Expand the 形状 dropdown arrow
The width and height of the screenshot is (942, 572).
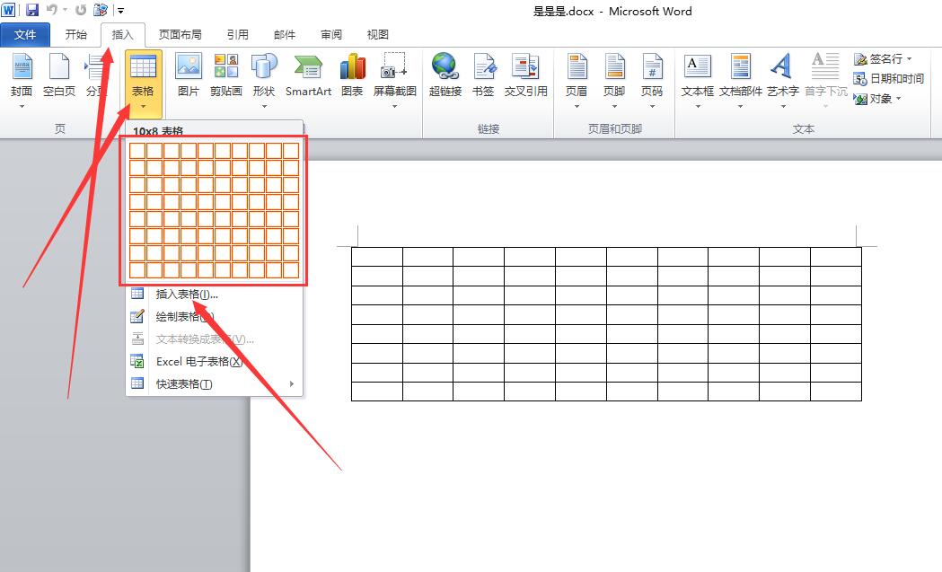click(264, 107)
